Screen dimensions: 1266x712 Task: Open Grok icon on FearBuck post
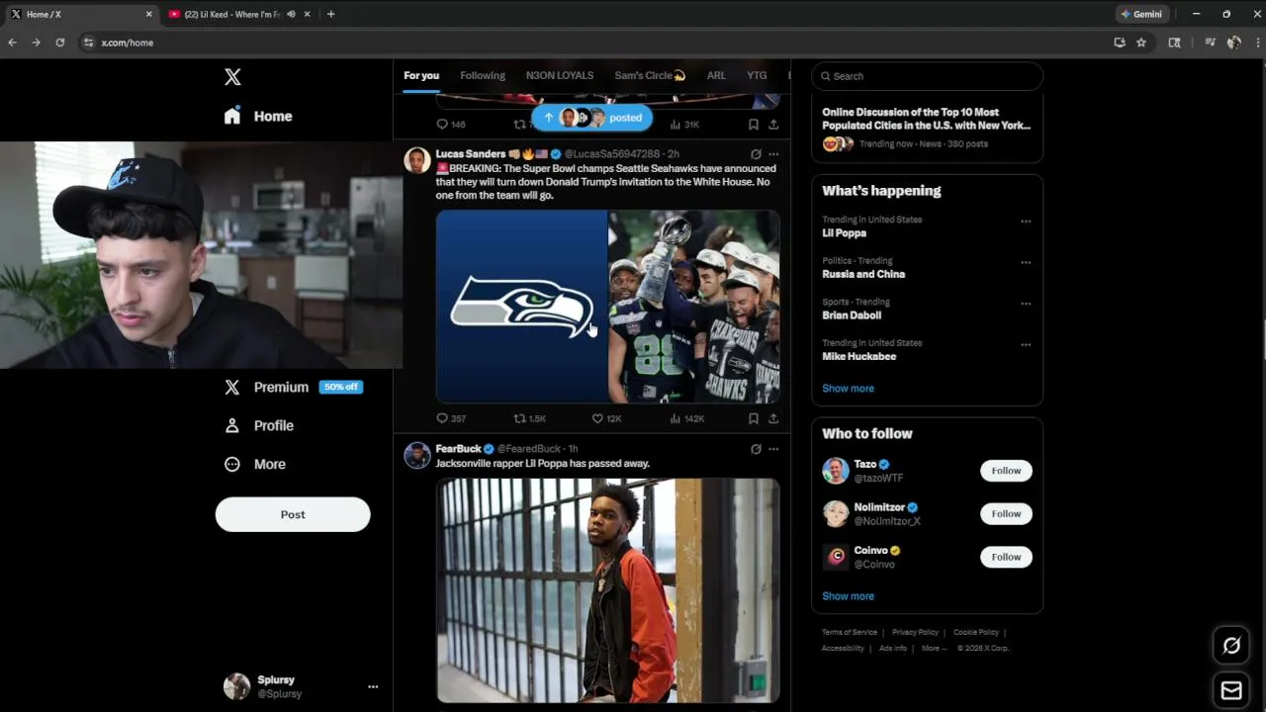coord(756,449)
